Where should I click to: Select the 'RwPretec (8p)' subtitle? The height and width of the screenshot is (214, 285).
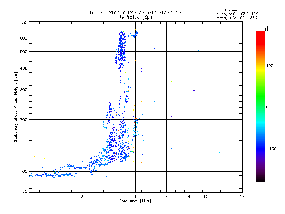pos(135,17)
